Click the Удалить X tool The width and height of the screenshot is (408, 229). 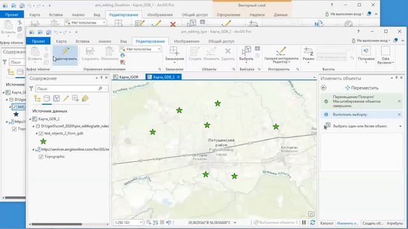pos(228,54)
